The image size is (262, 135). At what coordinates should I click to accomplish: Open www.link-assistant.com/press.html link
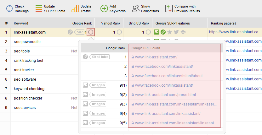point(165,95)
